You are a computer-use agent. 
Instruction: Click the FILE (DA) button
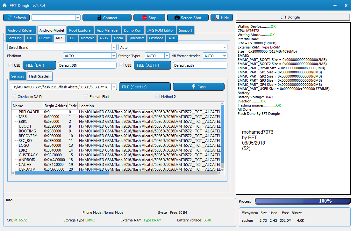pos(39,65)
